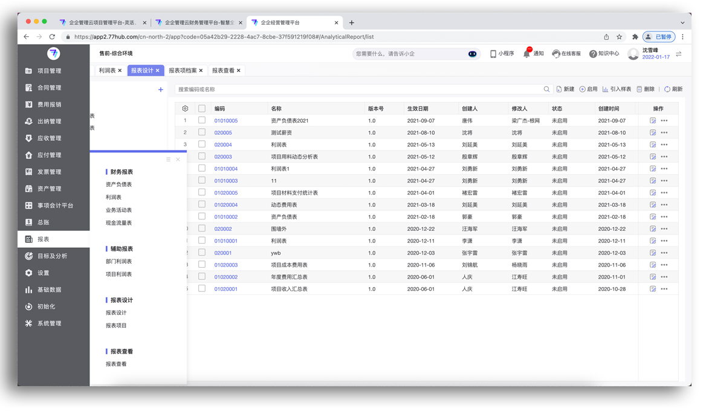This screenshot has width=706, height=411.
Task: Open 系统管理 module
Action: (50, 323)
